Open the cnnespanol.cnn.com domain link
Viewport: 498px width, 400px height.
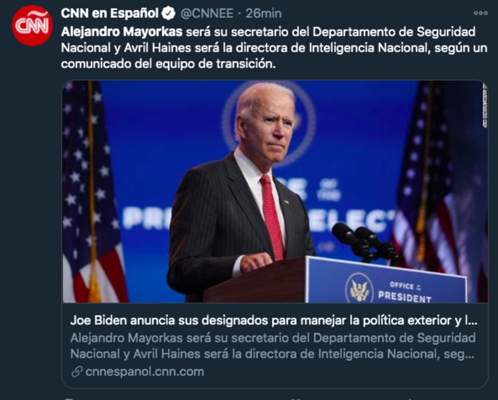pyautogui.click(x=145, y=371)
